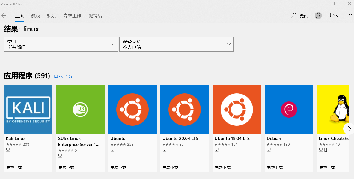Click the 显示全部 link
This screenshot has height=179, width=354.
63,76
